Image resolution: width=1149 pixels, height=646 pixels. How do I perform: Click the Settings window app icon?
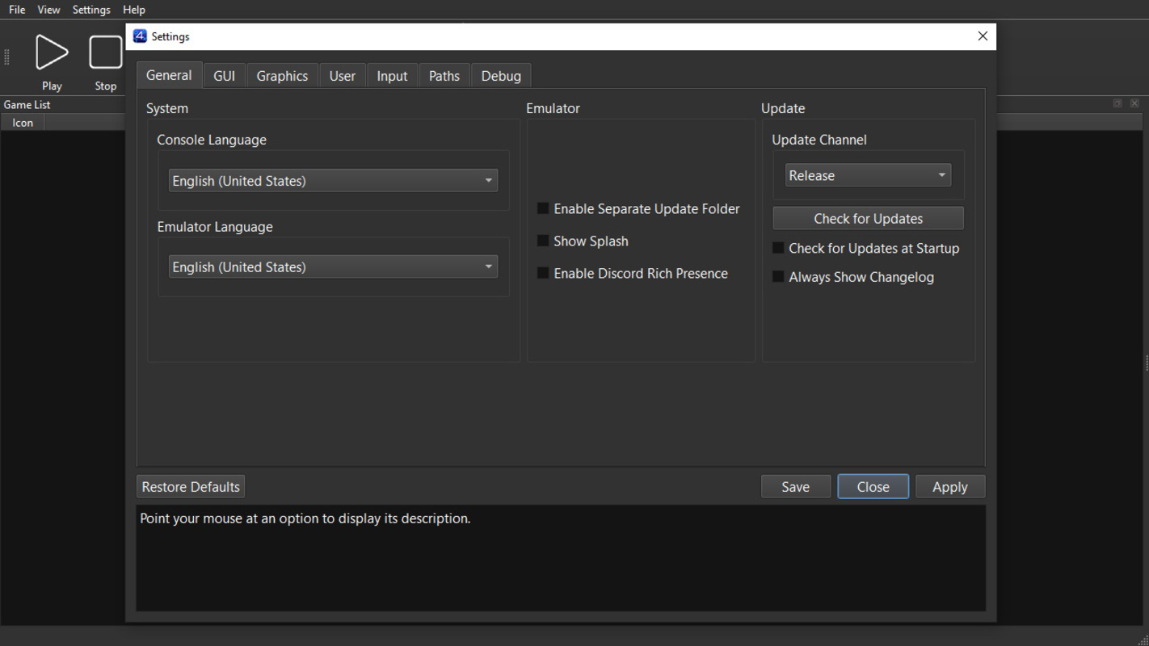coord(140,36)
